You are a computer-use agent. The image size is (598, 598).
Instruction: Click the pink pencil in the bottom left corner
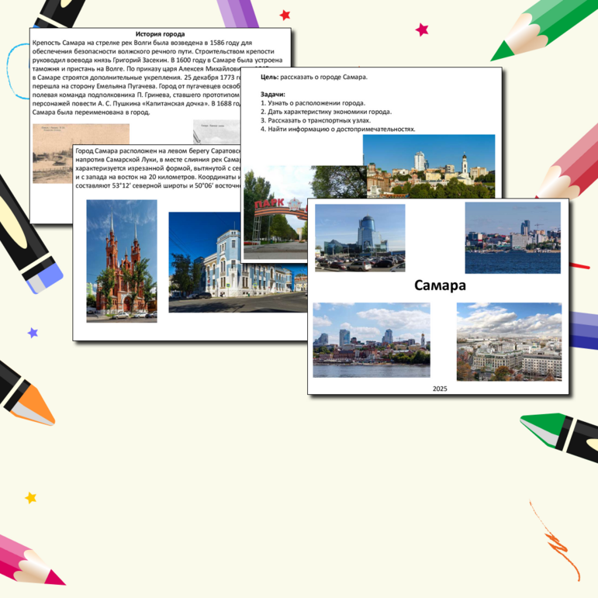31,562
